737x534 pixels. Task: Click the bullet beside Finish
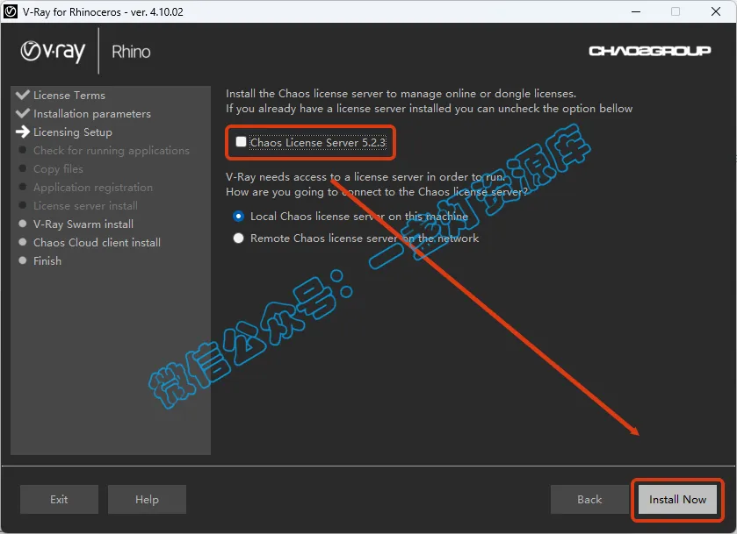coord(22,260)
